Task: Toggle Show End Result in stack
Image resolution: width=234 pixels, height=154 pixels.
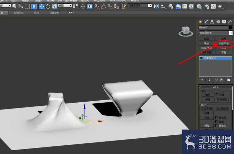Action: [x=209, y=80]
